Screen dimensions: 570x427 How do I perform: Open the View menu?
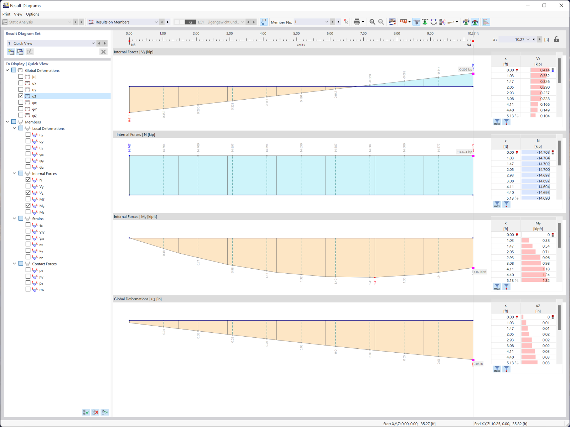click(x=18, y=14)
